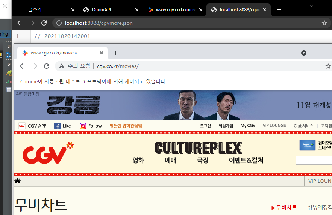Click the blue Hyundai Oilbank card banner

pyautogui.click(x=308, y=145)
